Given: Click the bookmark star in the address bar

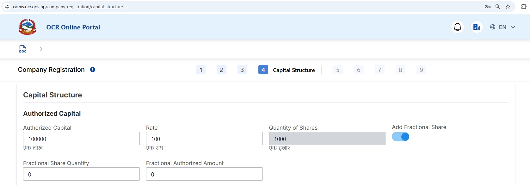Looking at the screenshot, I should click(x=508, y=7).
